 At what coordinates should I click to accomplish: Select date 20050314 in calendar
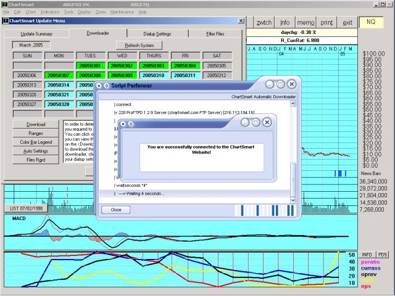click(59, 85)
